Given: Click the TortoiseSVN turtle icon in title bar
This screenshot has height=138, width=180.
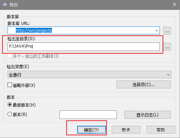Looking at the screenshot, I should (x=5, y=5).
